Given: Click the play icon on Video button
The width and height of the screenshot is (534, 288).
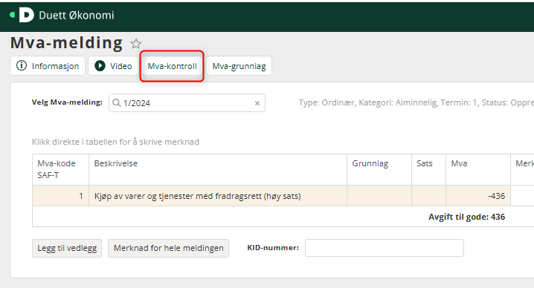Looking at the screenshot, I should click(x=100, y=65).
